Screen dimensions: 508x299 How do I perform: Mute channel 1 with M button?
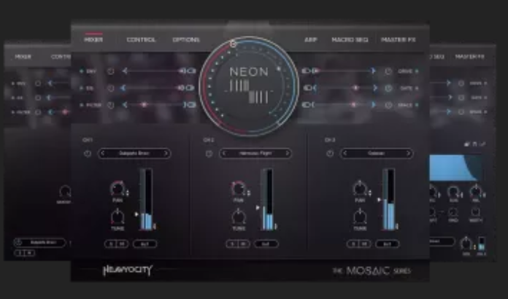point(122,244)
